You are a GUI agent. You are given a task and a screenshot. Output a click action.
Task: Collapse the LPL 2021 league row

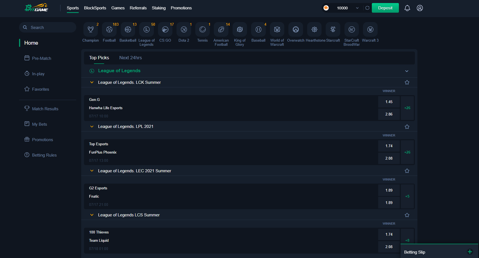point(92,127)
